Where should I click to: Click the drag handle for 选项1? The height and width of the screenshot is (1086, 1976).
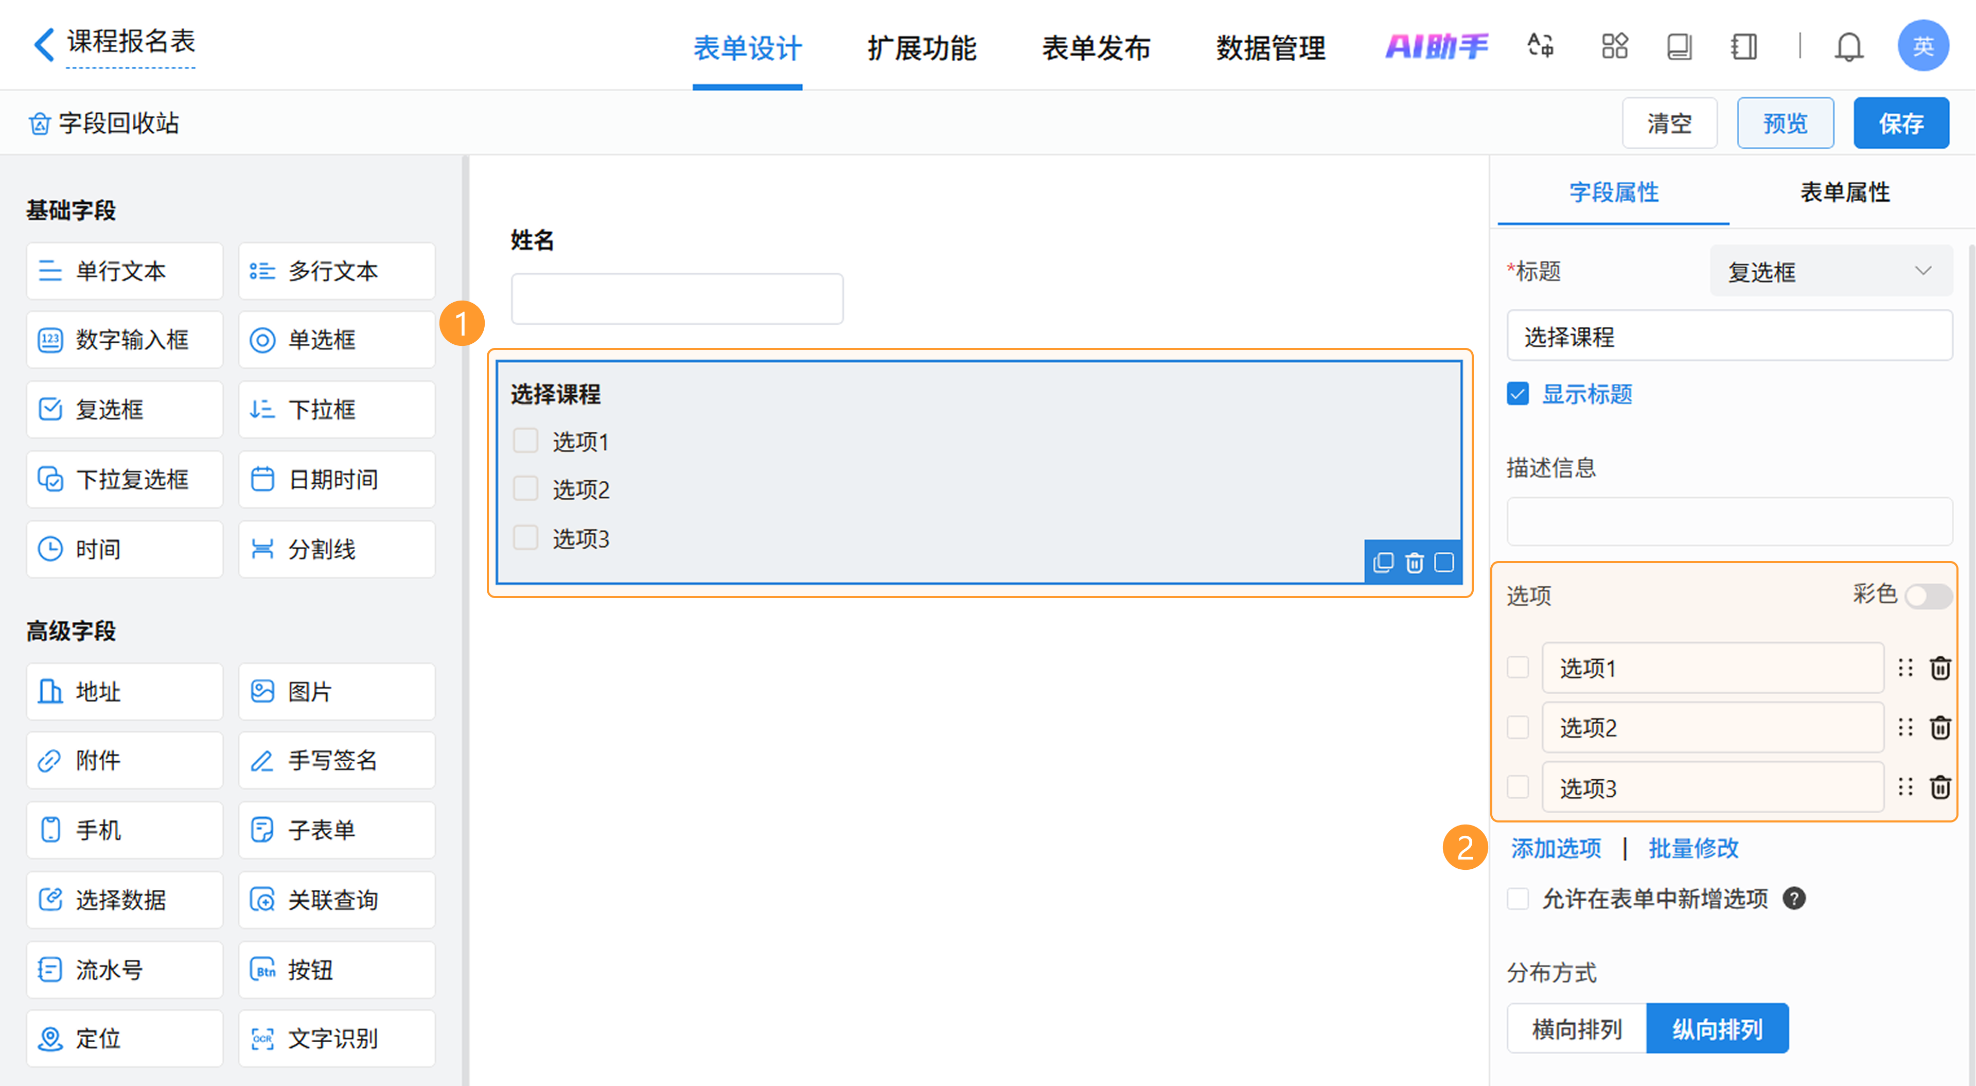click(x=1904, y=668)
